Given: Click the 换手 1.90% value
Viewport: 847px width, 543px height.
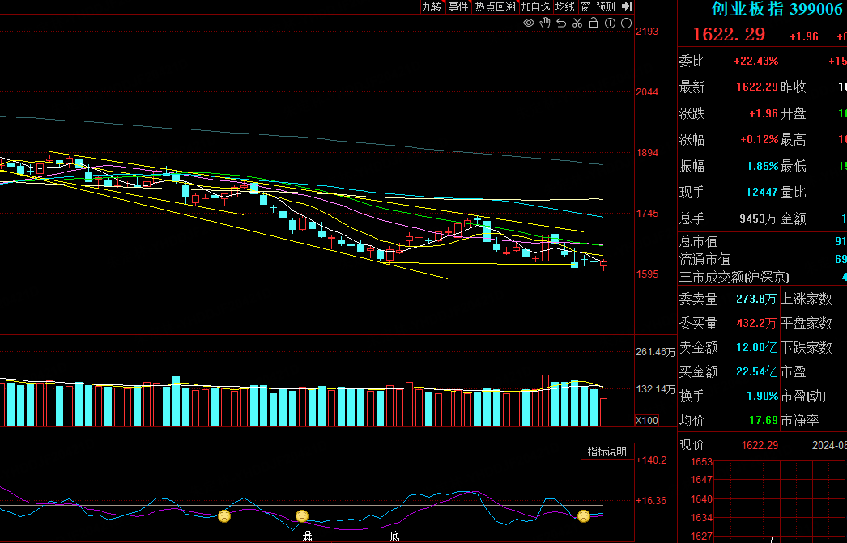Looking at the screenshot, I should point(762,397).
